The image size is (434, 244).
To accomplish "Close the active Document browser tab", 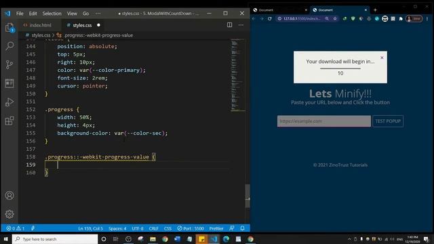I will pos(366,10).
